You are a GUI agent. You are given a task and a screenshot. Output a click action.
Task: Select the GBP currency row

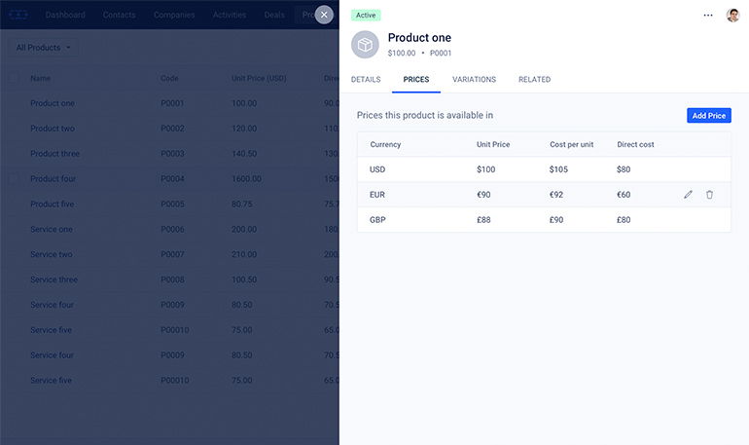point(544,220)
